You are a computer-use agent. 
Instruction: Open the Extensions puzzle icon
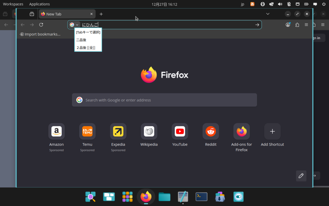[297, 25]
